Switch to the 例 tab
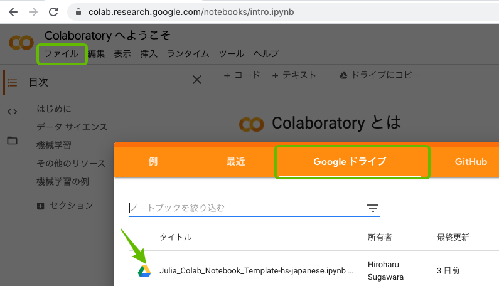 point(153,162)
